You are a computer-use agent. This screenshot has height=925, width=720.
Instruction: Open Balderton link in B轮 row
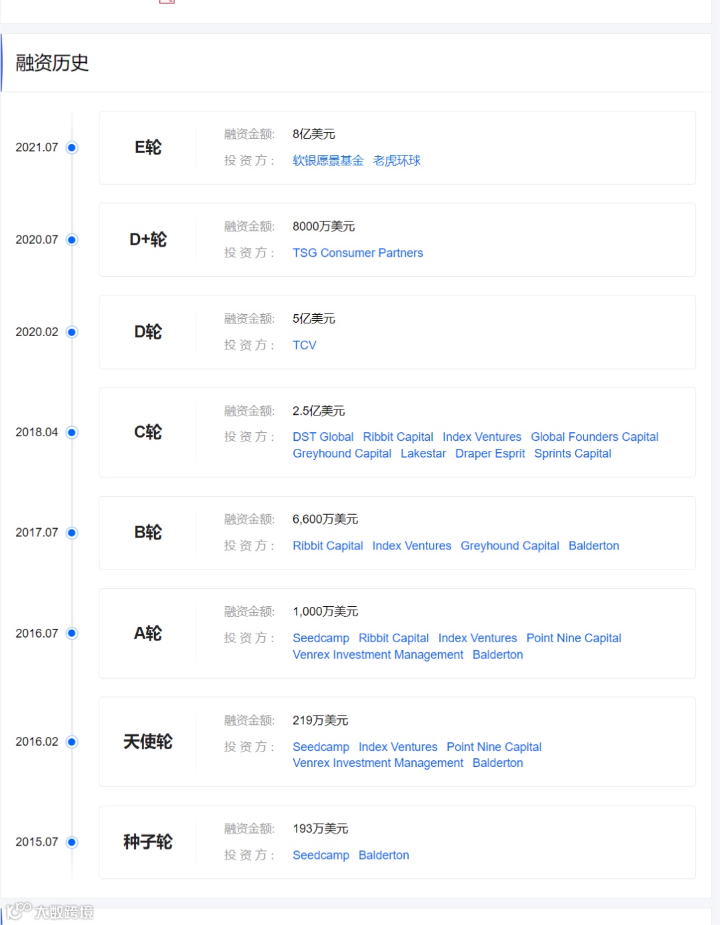[594, 546]
